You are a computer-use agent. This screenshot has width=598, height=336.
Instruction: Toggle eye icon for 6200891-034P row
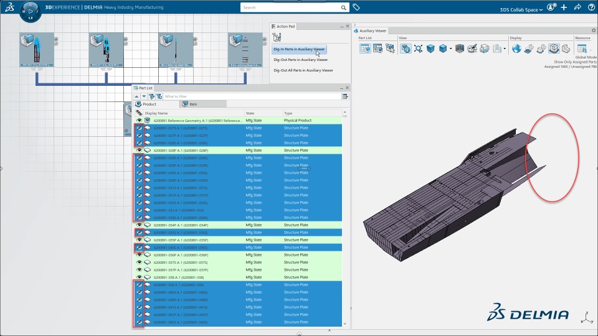[139, 225]
